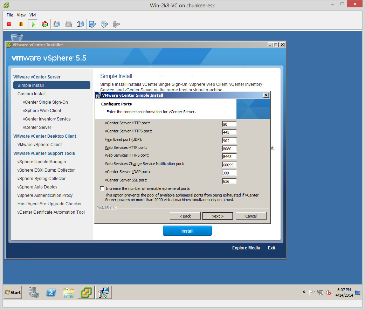
Task: Click the Reset virtual machine icon
Action: pos(44,24)
